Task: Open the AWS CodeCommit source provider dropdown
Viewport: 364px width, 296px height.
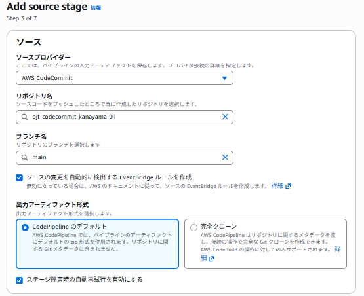Action: [x=125, y=78]
